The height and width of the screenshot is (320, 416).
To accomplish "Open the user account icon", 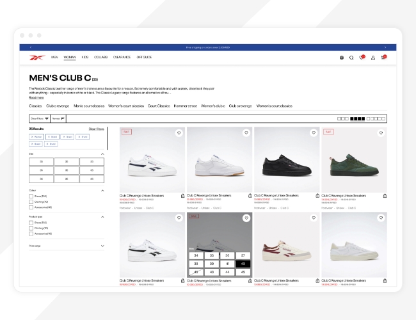I will pyautogui.click(x=373, y=58).
